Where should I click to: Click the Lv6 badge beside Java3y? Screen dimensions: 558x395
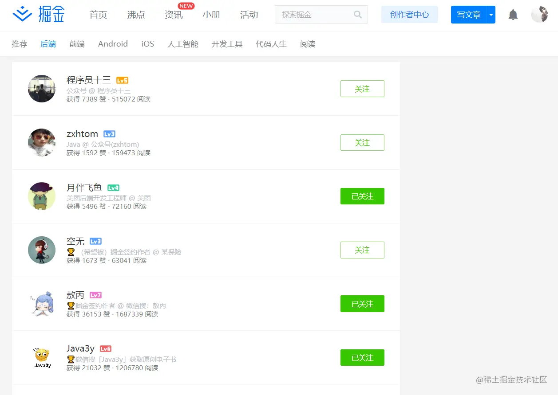[x=106, y=349]
